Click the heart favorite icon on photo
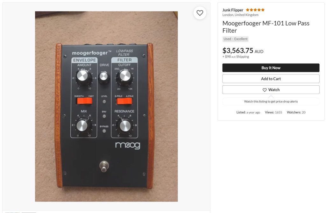Screen dimensions: 326x213 (x=200, y=13)
